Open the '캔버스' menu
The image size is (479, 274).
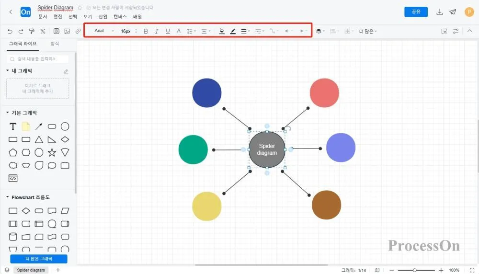tap(120, 16)
